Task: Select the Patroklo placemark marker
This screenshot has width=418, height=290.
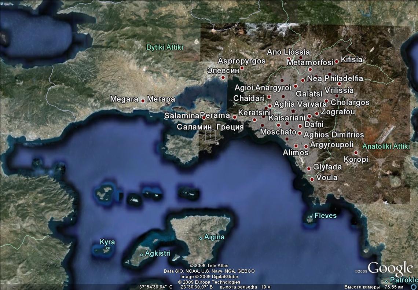Action: click(386, 281)
